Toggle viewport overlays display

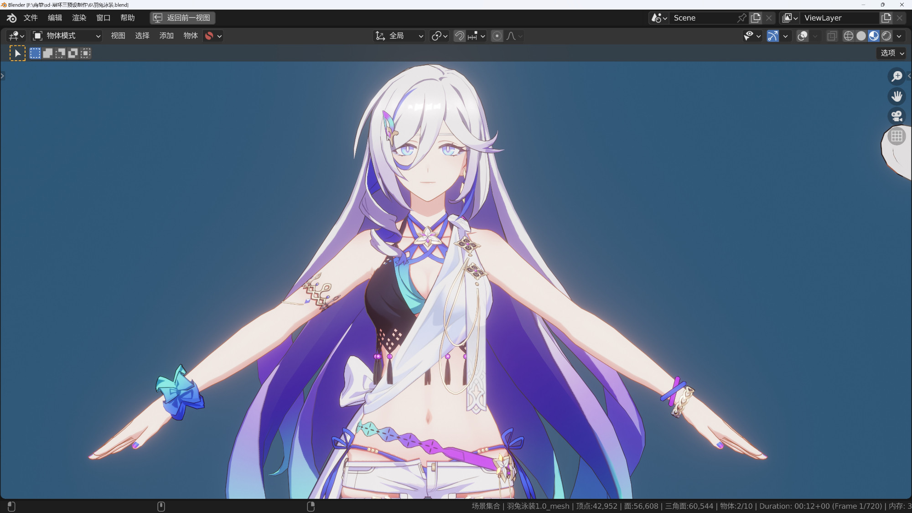[x=803, y=36]
